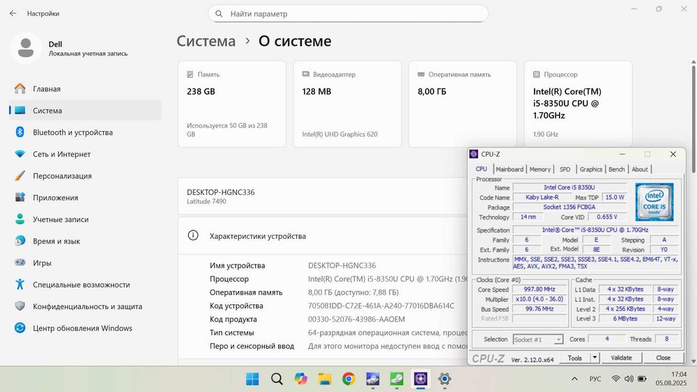Open the Windows Start menu
This screenshot has height=392, width=697.
pos(252,379)
